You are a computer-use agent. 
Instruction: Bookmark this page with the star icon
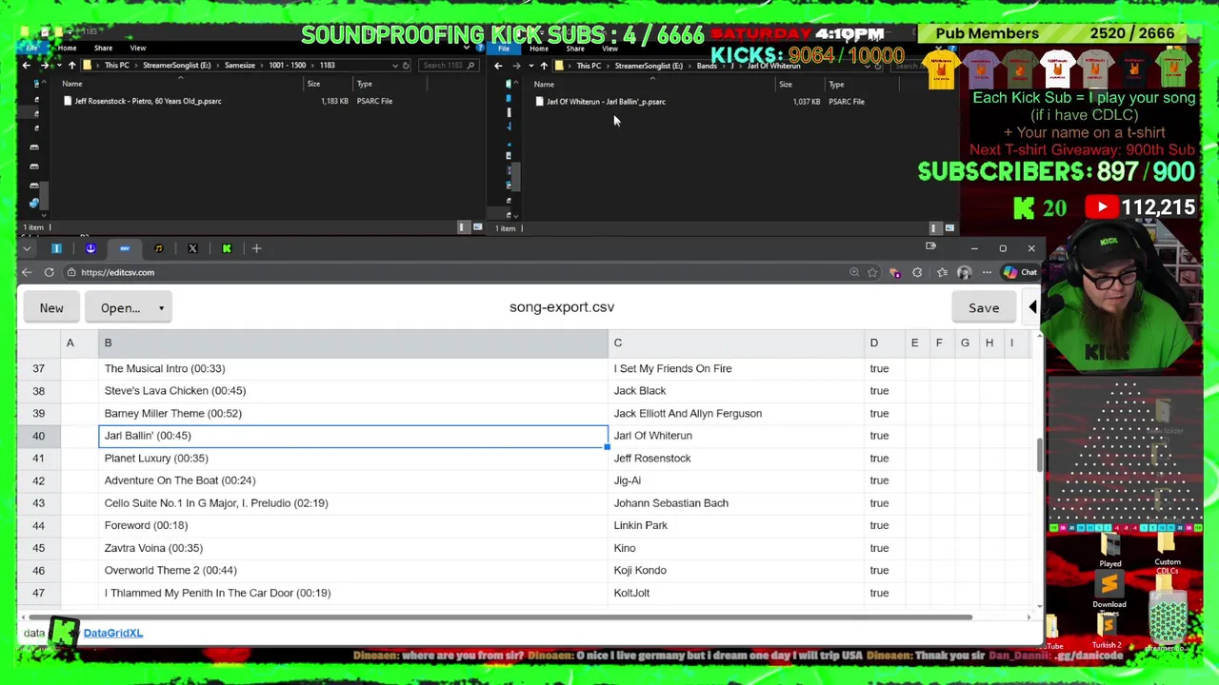[x=872, y=272]
